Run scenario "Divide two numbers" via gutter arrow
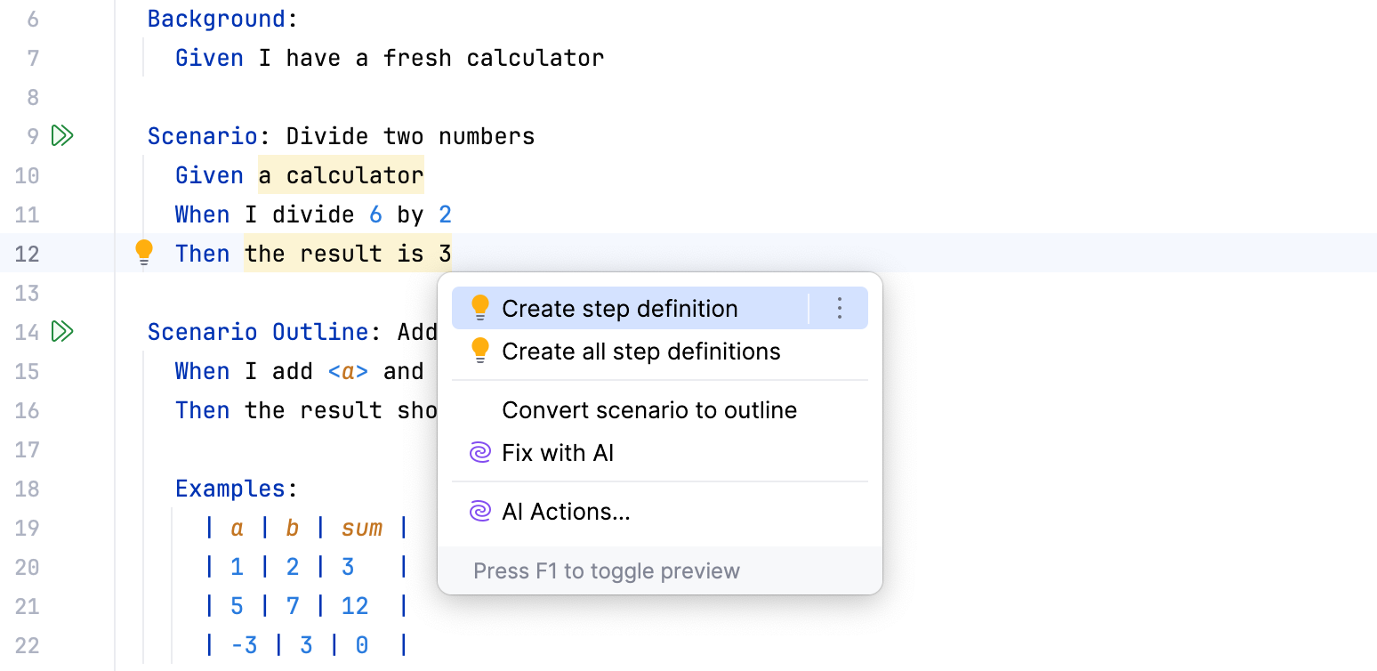This screenshot has height=671, width=1377. [62, 135]
